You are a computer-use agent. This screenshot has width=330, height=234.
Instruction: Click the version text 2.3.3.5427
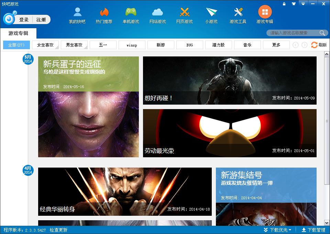[35, 230]
